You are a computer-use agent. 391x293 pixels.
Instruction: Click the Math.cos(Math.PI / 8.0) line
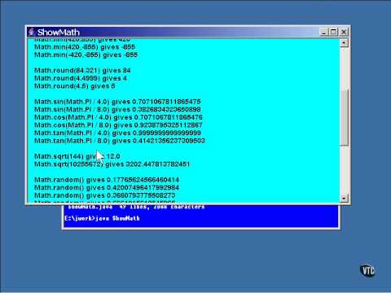pos(118,125)
